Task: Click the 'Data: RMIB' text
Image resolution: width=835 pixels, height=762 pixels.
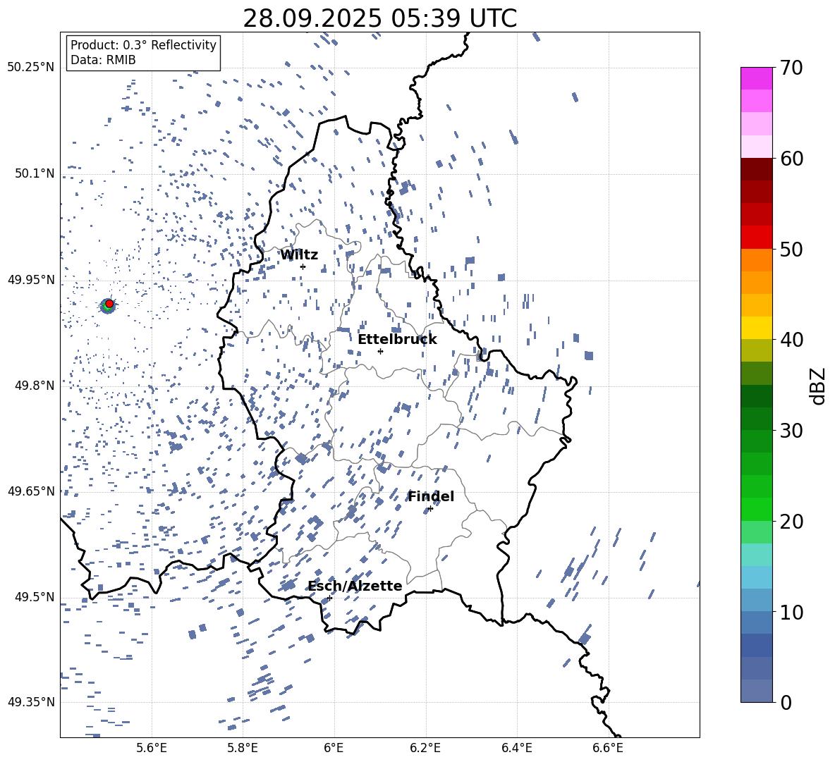Action: coord(103,60)
